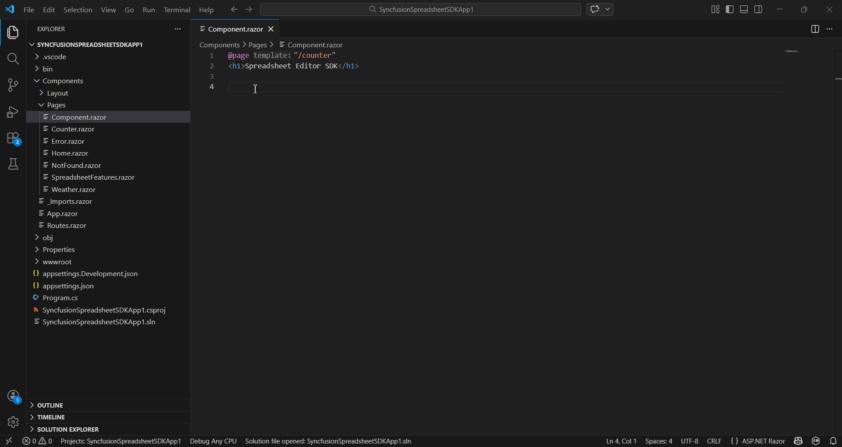Toggle the Panel visibility layout control
Image resolution: width=842 pixels, height=447 pixels.
744,9
